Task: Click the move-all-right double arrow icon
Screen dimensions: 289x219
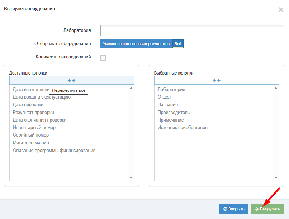Action: (72, 80)
